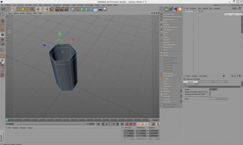Image resolution: width=243 pixels, height=145 pixels.
Task: Toggle Raggio Dipendente dalla Pressione checkbox
Action: coord(210,92)
